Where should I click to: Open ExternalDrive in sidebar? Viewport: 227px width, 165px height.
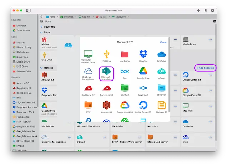22,71
